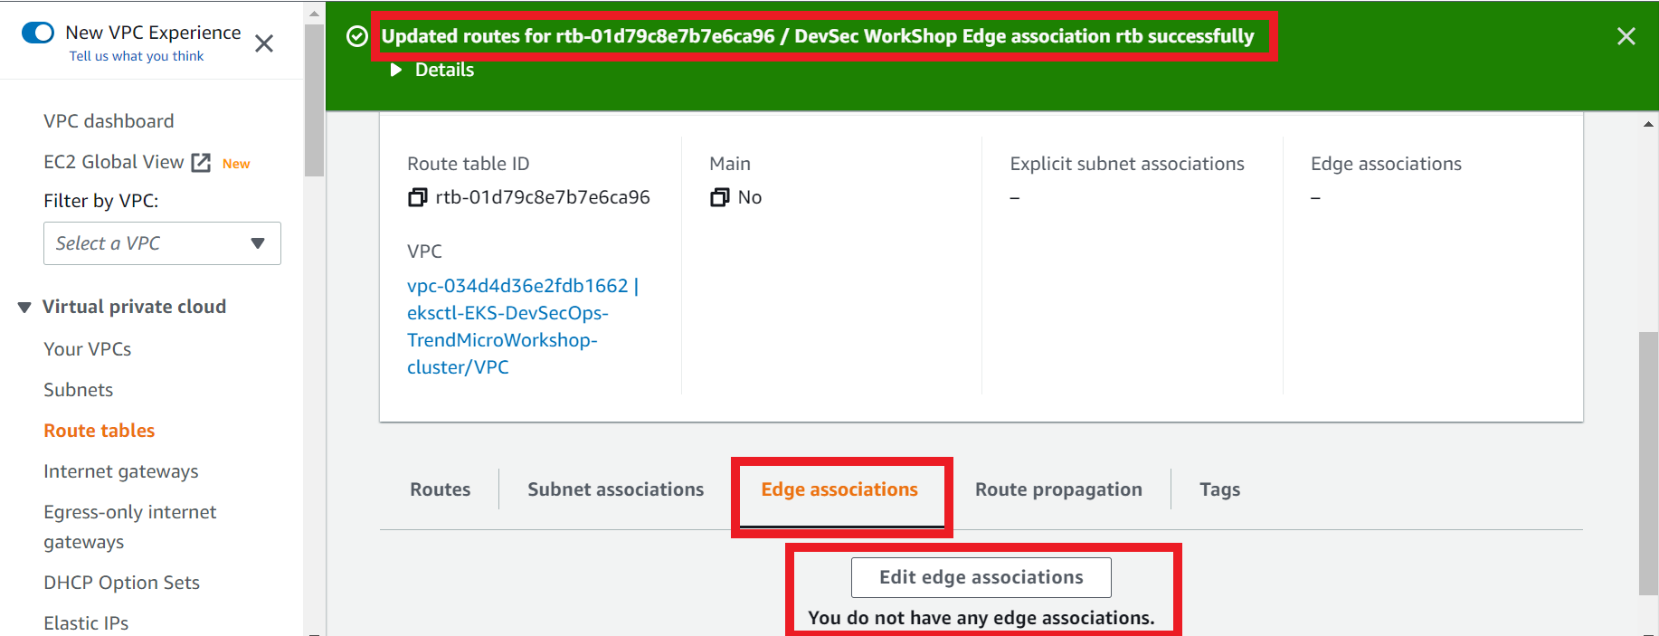Open the Subnet associations tab

pos(615,489)
